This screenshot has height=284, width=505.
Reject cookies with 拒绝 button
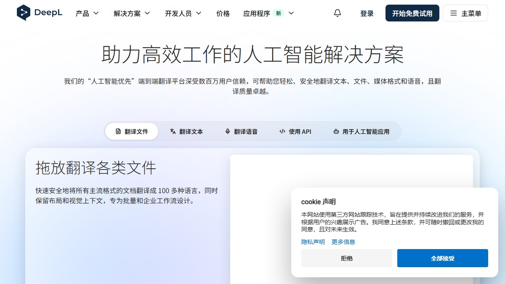[x=347, y=258]
